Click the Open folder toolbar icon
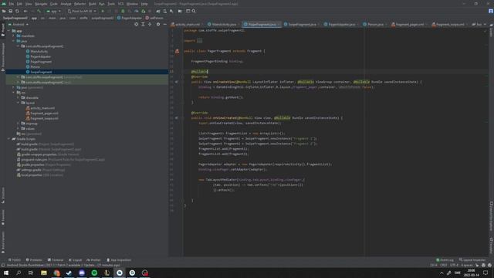The image size is (494, 278). click(x=4, y=11)
